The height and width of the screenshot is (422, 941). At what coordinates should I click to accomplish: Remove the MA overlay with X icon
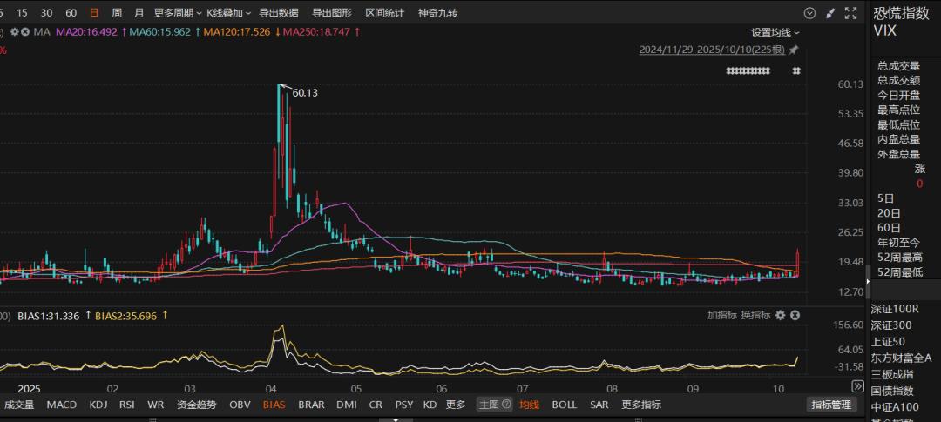[x=25, y=32]
